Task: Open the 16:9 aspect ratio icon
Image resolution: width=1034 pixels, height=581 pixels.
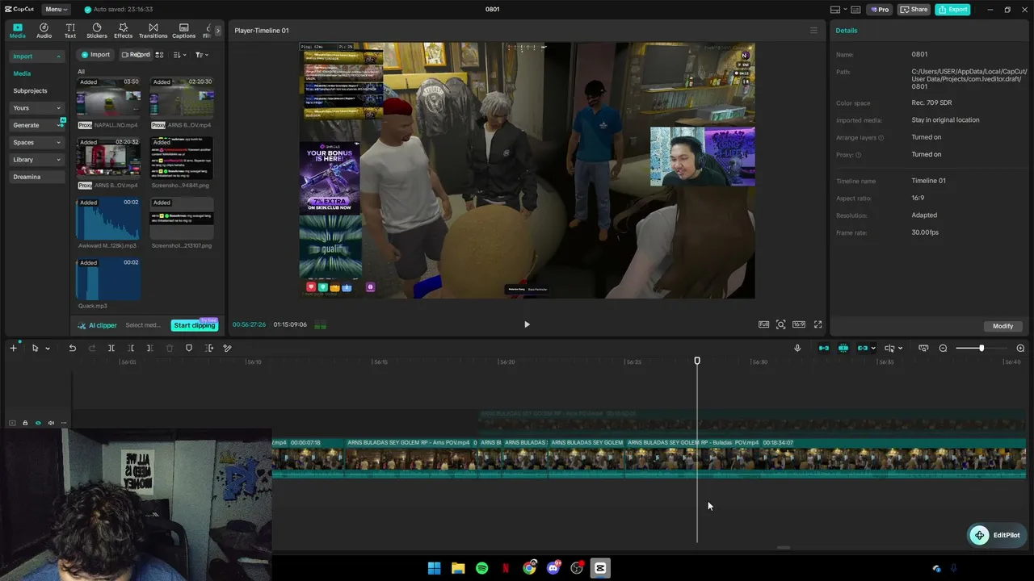Action: point(798,324)
